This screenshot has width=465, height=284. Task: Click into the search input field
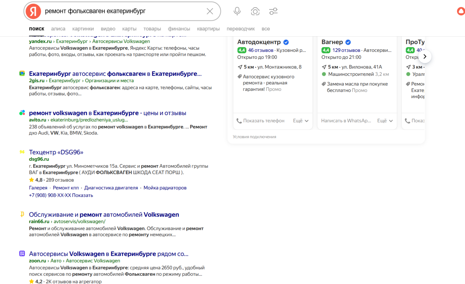tap(122, 11)
